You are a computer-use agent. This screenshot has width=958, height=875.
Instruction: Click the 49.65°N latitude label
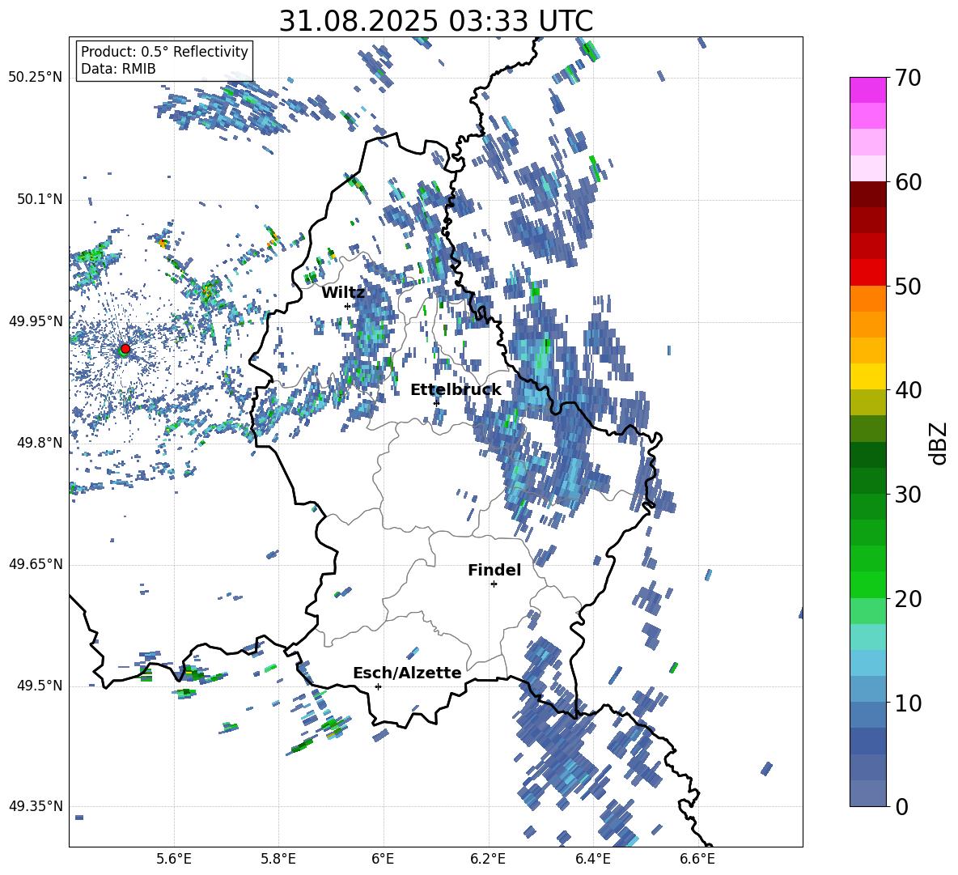click(36, 564)
